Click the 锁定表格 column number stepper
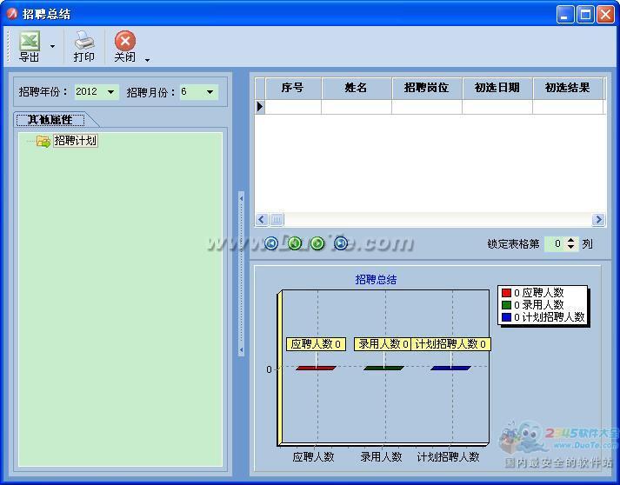Screen dimensions: 620x485 570,244
